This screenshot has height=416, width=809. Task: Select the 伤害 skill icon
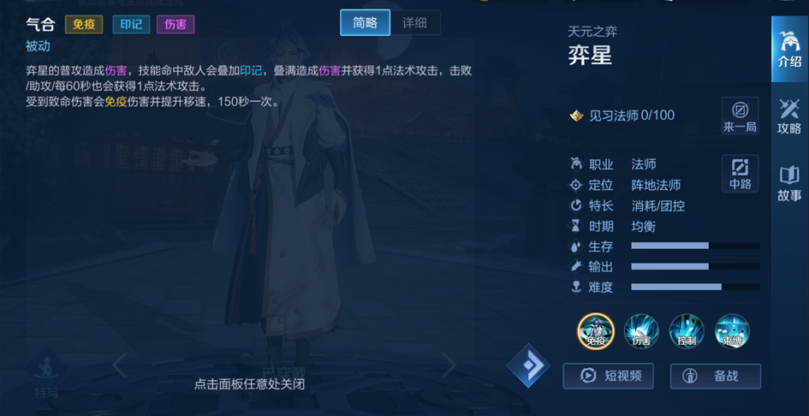tap(641, 331)
